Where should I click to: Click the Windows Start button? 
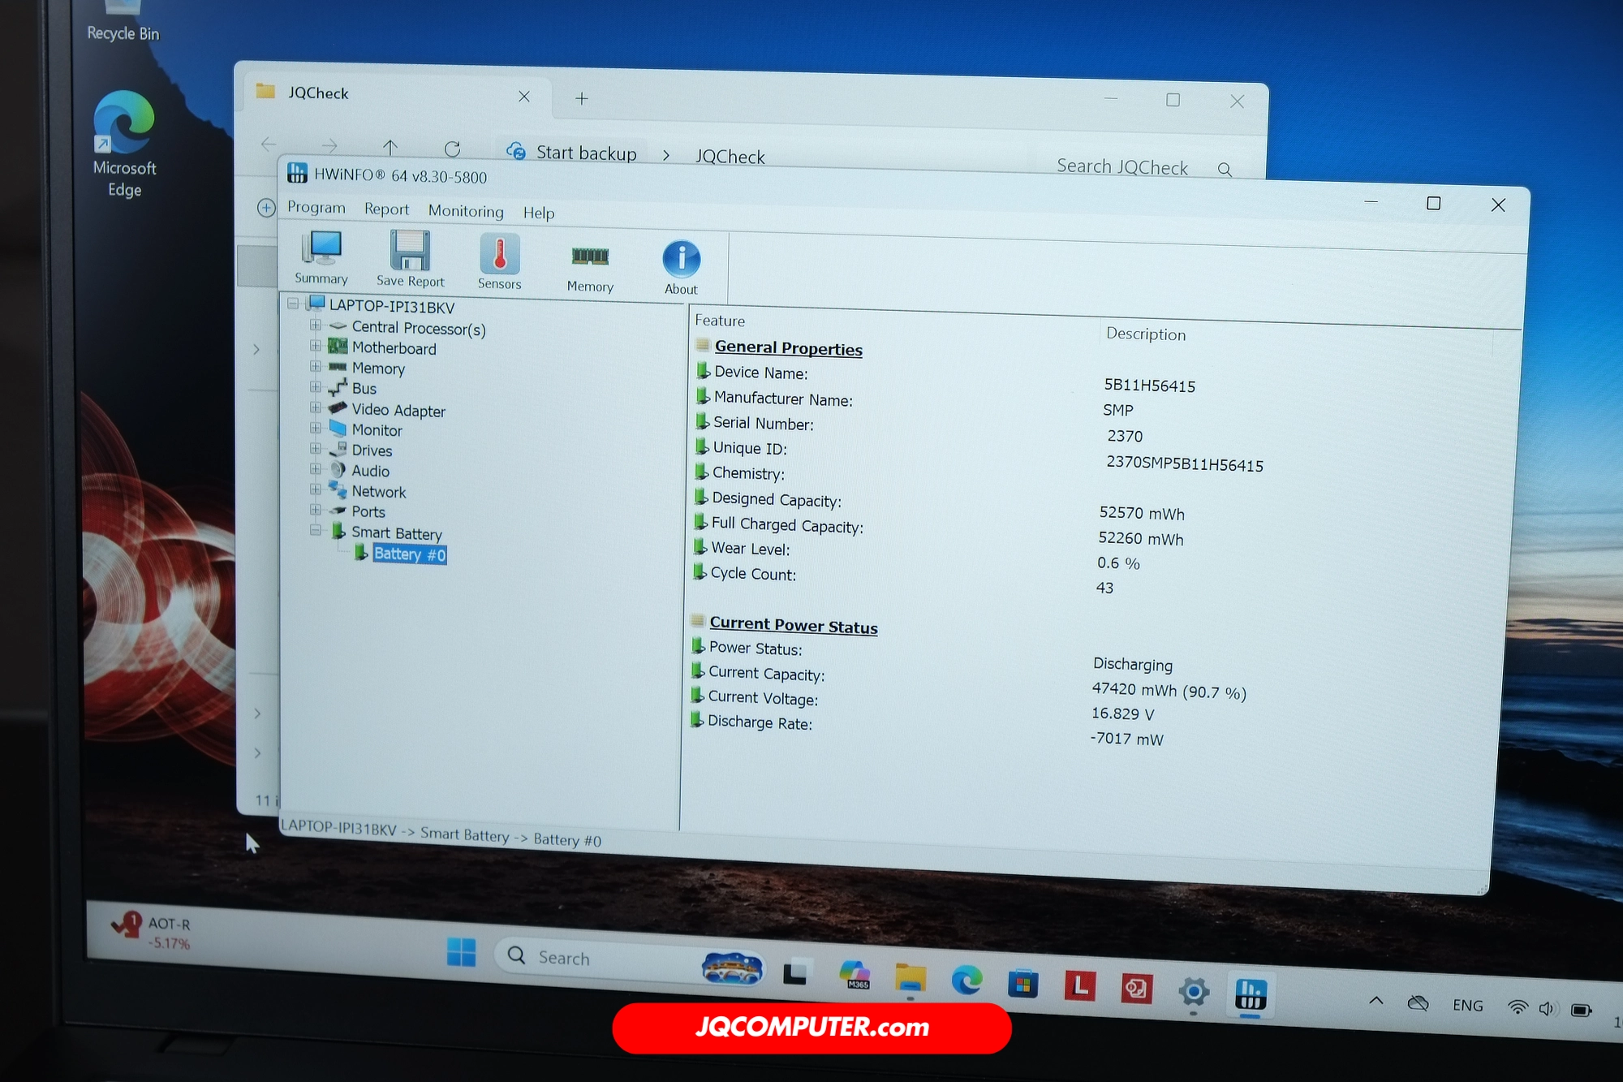[x=462, y=952]
